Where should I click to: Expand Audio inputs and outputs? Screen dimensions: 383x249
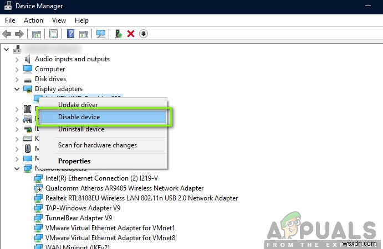coord(17,60)
